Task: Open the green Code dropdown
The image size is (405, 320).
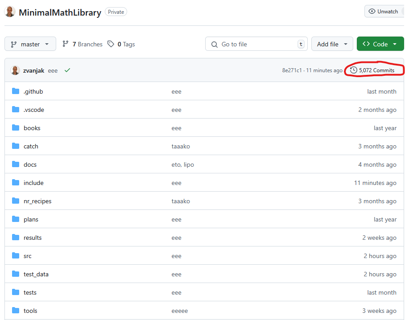Action: coord(380,44)
